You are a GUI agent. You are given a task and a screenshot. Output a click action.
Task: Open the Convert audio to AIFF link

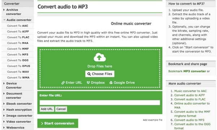pyautogui.click(x=190, y=95)
